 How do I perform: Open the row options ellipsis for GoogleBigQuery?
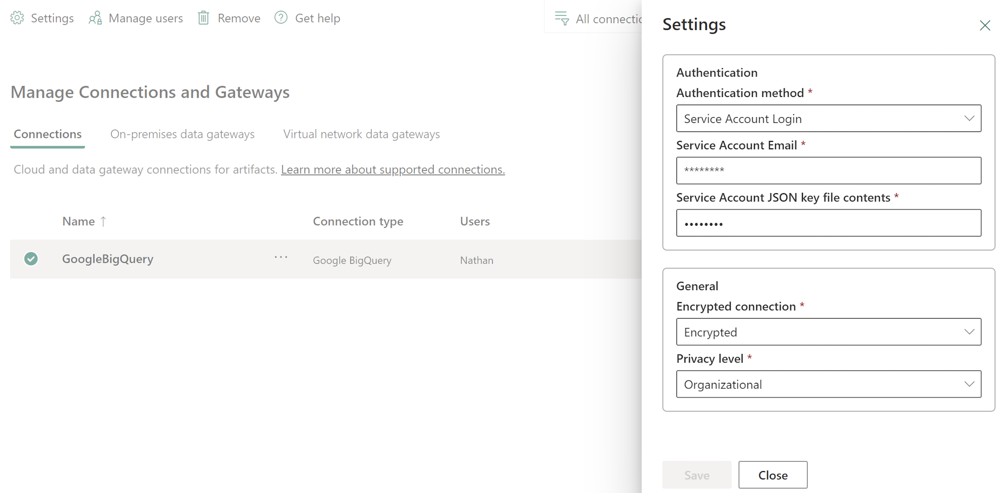pyautogui.click(x=281, y=258)
